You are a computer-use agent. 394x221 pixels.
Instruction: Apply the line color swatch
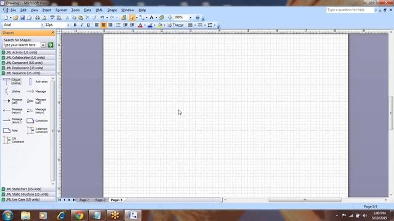[150, 25]
